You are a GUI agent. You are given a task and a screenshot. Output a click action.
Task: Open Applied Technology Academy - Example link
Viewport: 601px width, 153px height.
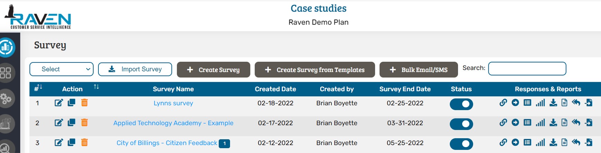[x=173, y=123]
